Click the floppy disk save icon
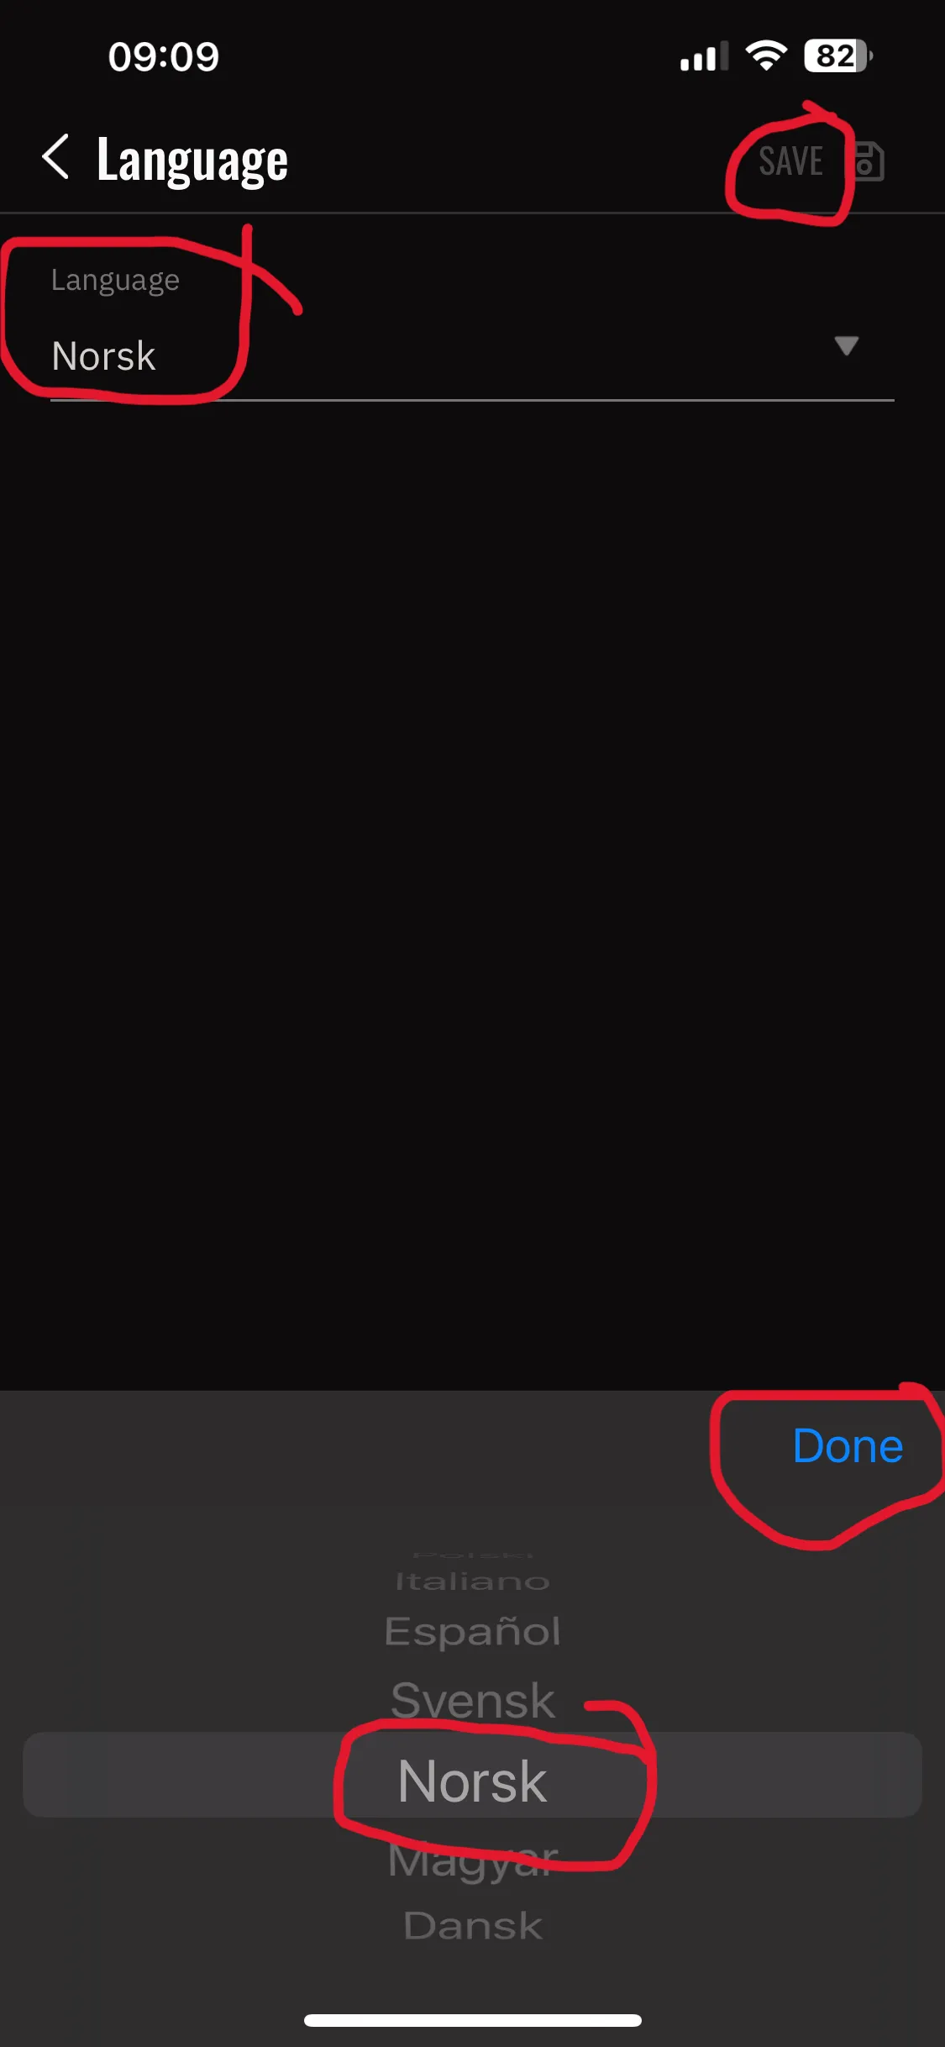This screenshot has width=945, height=2047. pos(869,160)
